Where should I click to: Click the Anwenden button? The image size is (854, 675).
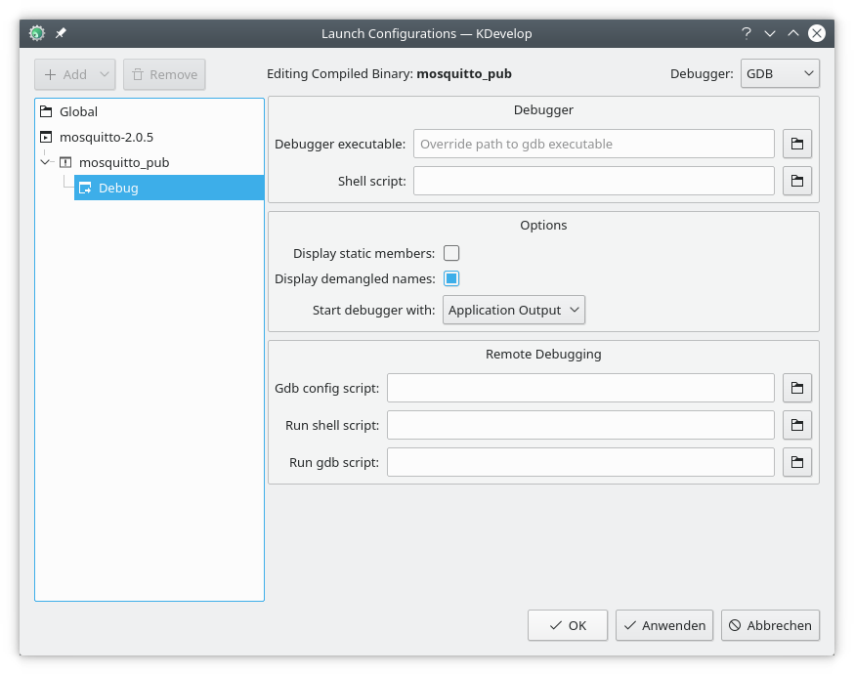(x=664, y=625)
